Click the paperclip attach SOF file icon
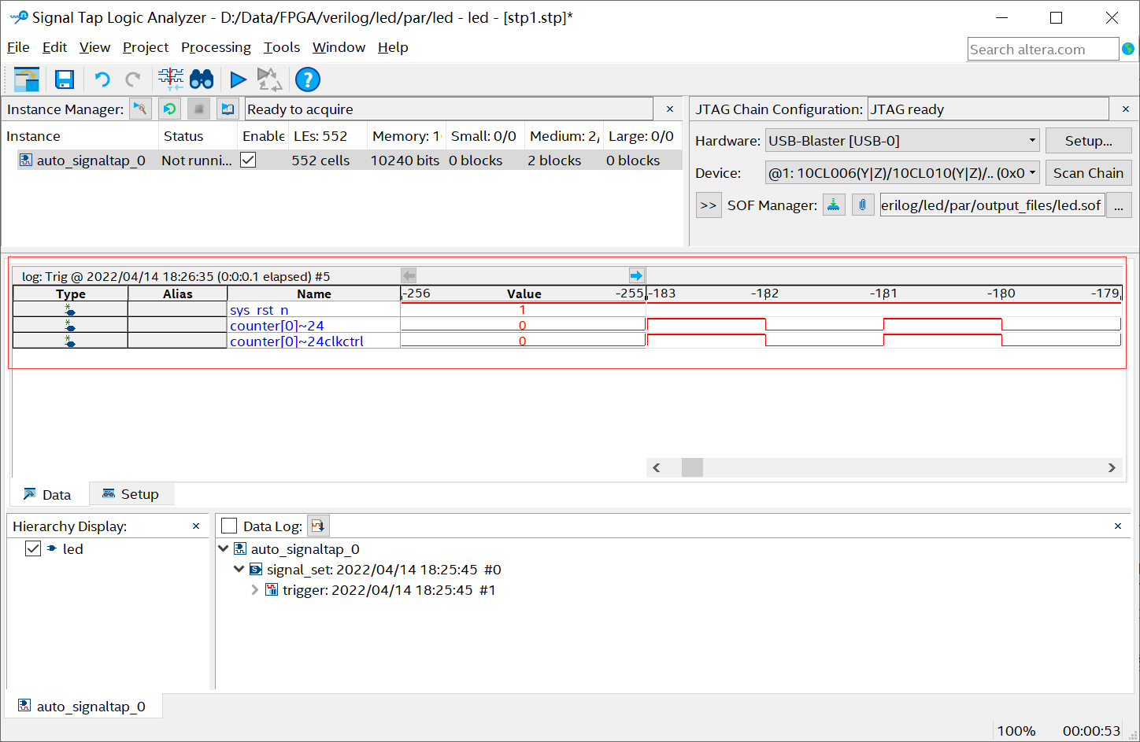This screenshot has width=1140, height=742. (863, 205)
